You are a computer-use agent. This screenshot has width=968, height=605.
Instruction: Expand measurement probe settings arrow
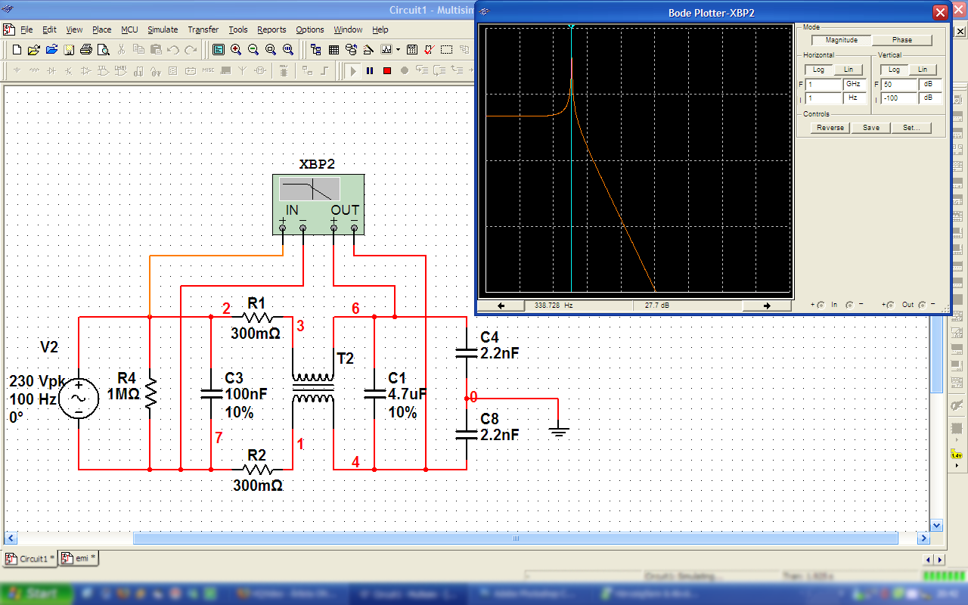click(x=956, y=465)
